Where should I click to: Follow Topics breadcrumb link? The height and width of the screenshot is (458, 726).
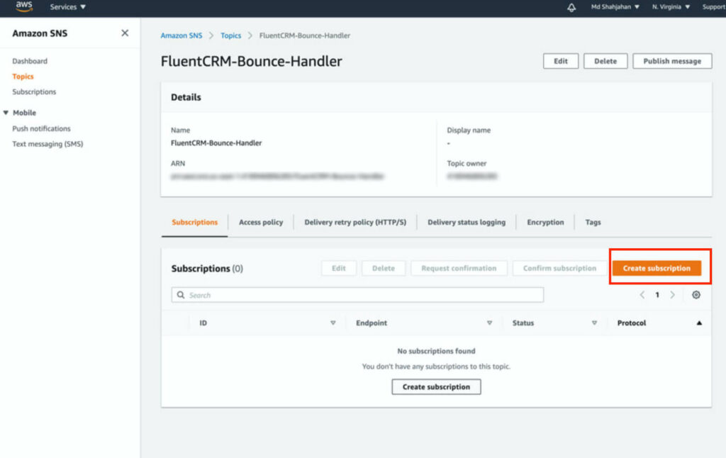coord(230,35)
